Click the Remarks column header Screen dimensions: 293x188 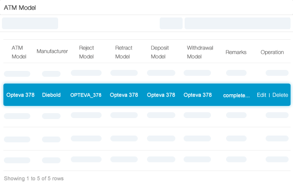[x=236, y=52]
